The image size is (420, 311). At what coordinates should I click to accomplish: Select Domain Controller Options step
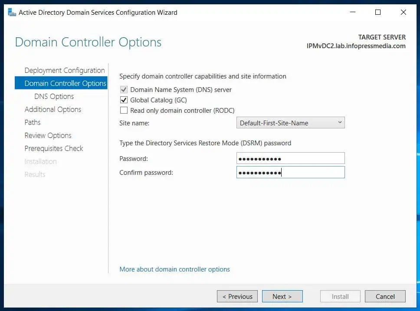point(61,83)
